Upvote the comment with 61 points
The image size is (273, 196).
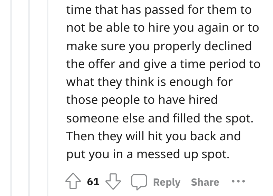click(73, 181)
